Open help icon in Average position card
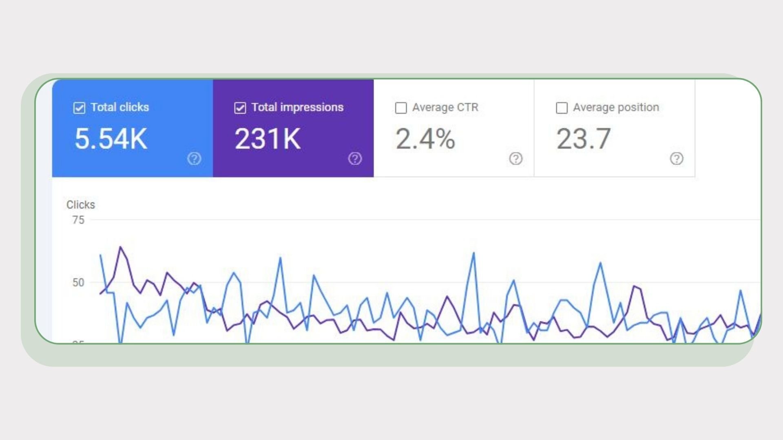The image size is (783, 440). click(677, 158)
